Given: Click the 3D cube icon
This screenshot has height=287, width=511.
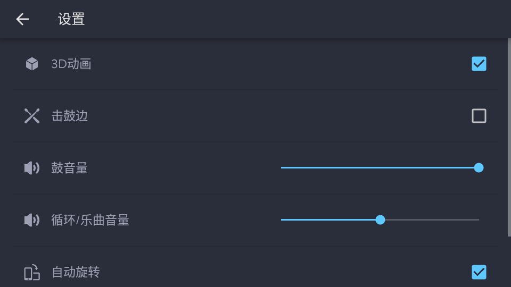Looking at the screenshot, I should 32,64.
